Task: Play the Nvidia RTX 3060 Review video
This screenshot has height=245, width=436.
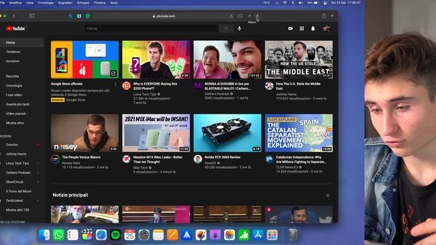Action: [x=228, y=133]
